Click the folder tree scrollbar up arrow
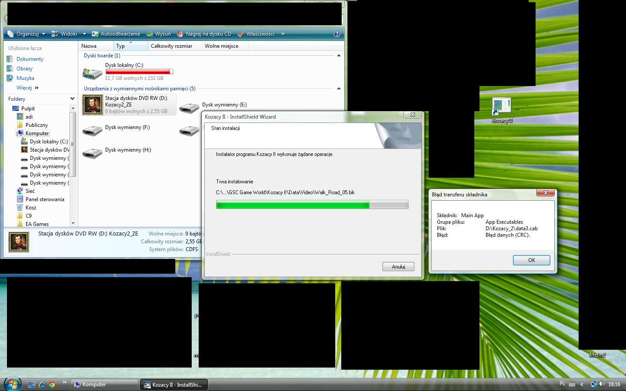626x391 pixels. [73, 109]
